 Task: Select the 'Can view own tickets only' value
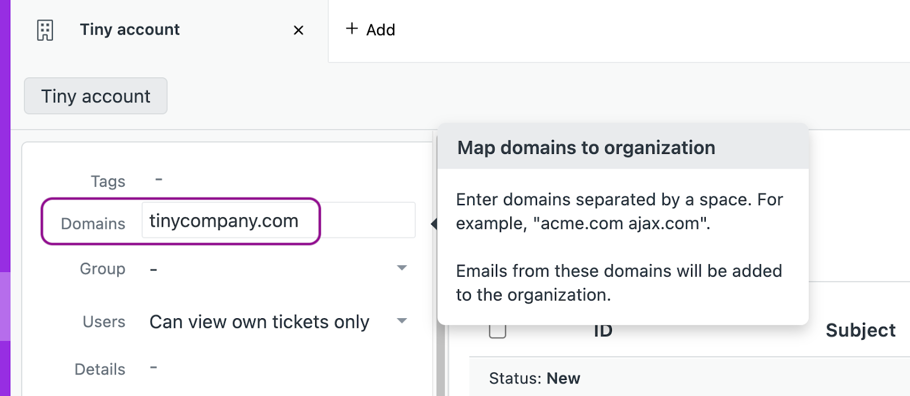259,322
